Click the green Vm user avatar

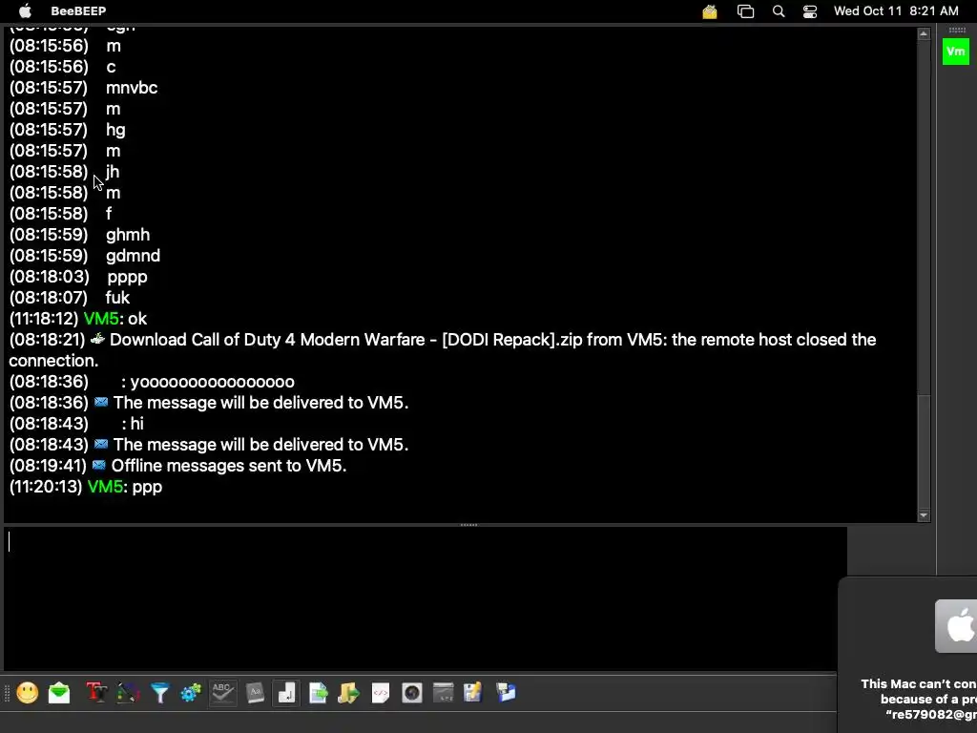tap(956, 52)
